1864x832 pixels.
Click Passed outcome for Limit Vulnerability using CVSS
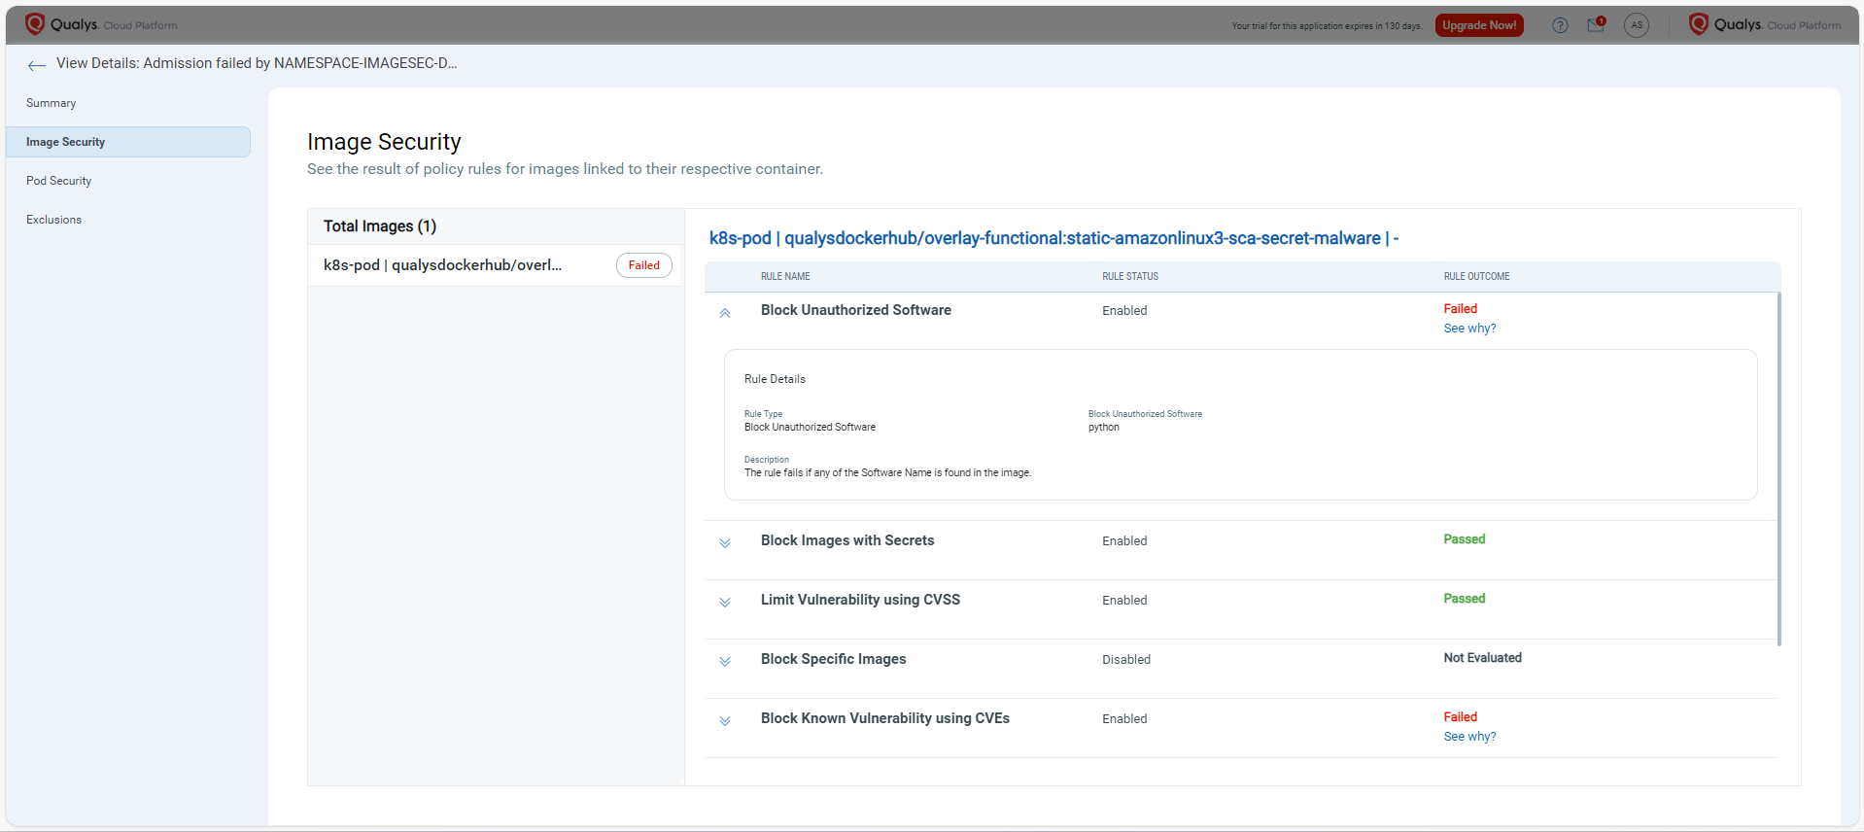(1464, 599)
